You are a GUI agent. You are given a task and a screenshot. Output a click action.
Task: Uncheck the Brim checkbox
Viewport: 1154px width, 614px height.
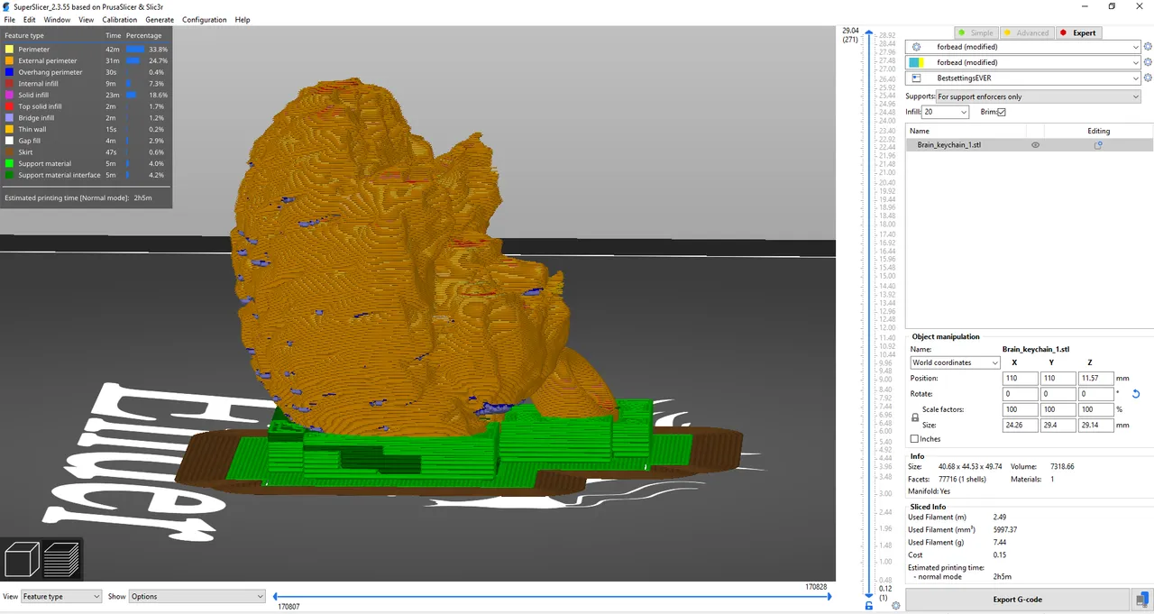tap(1001, 112)
